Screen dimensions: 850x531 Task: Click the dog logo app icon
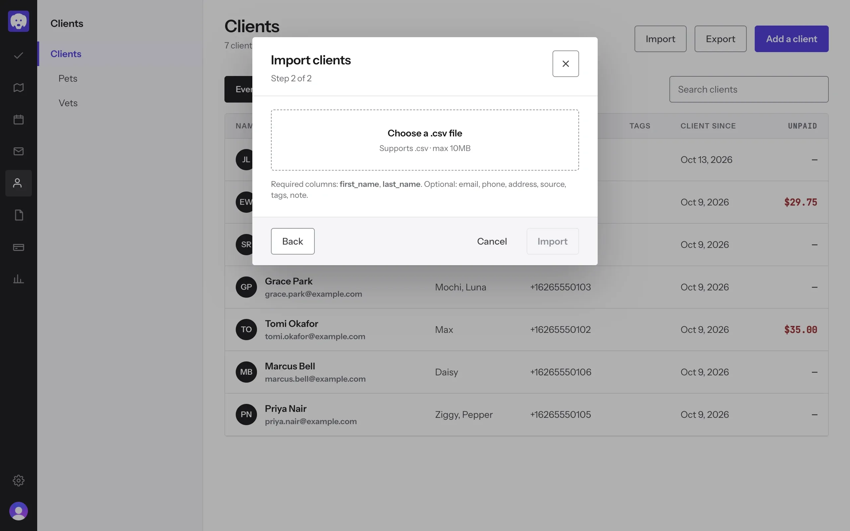19,21
